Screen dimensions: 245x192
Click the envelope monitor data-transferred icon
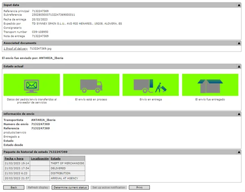click(x=32, y=85)
